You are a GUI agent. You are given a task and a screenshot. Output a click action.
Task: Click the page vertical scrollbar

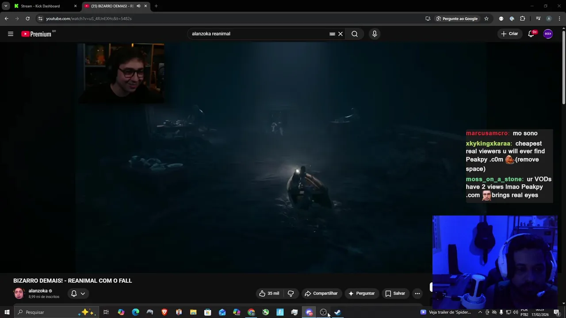click(563, 68)
